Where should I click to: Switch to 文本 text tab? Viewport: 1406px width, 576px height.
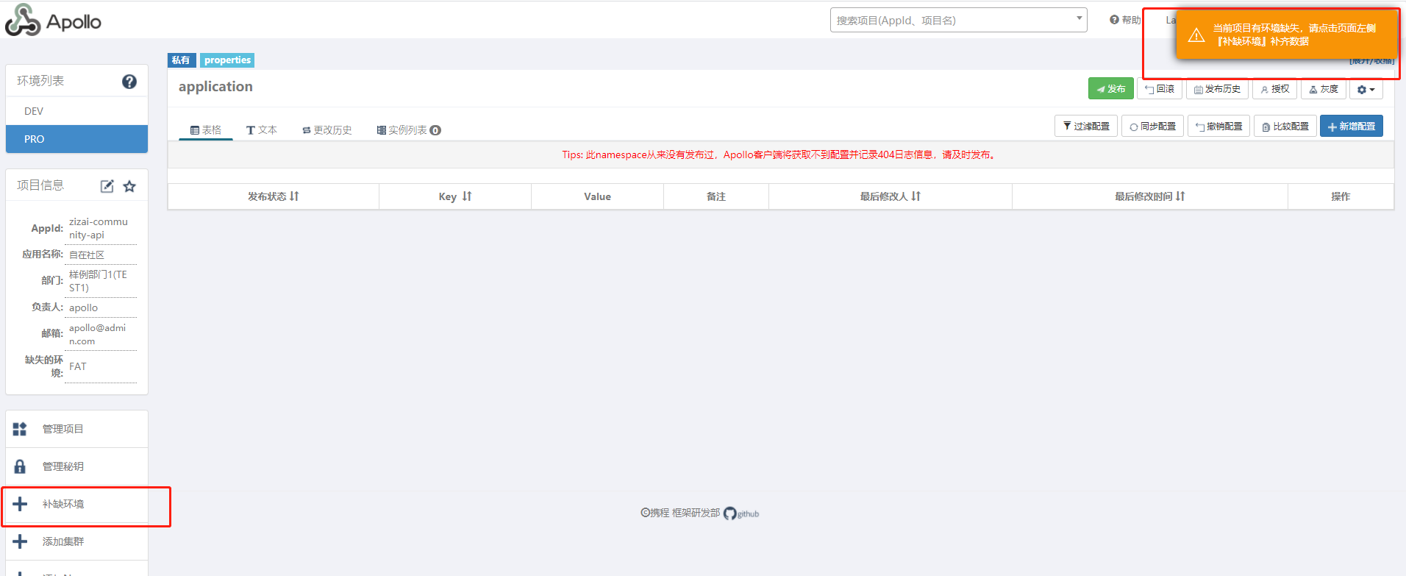(x=261, y=130)
